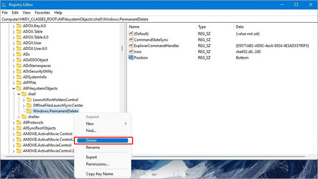
Task: Close the Registry Editor window
Action: click(311, 5)
